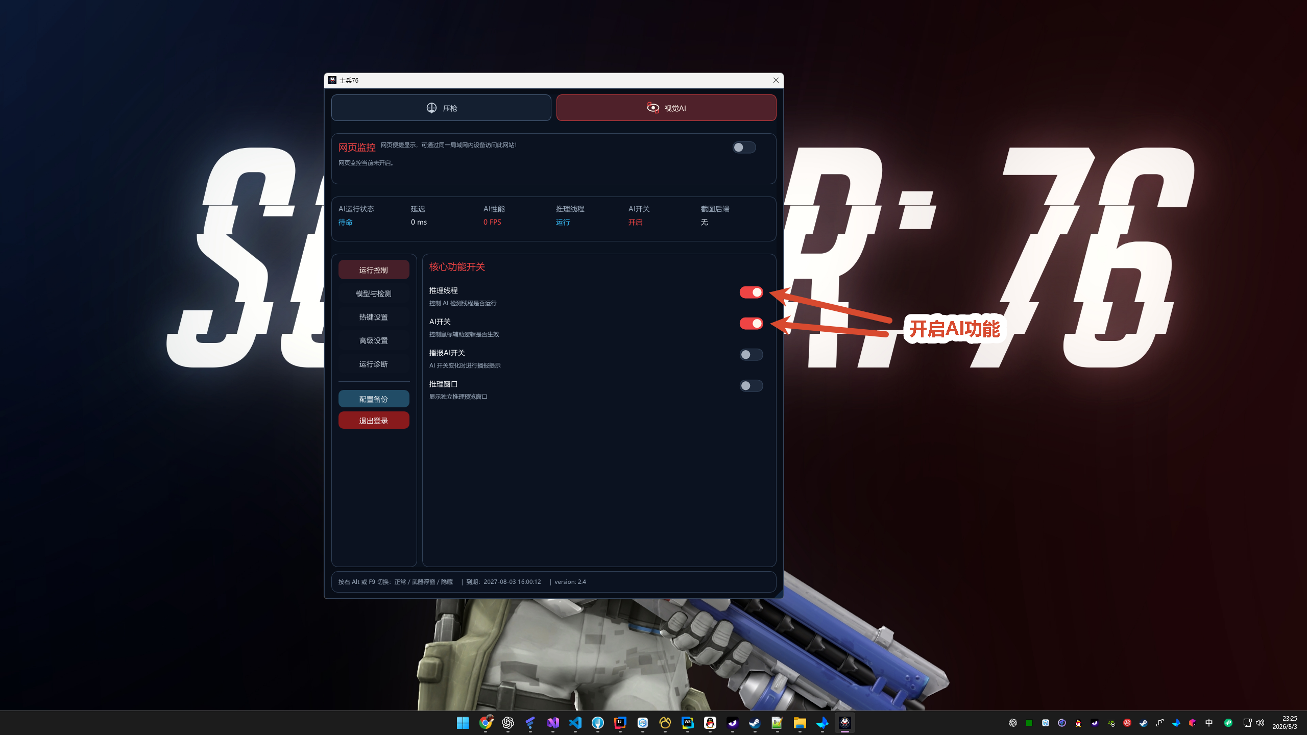Viewport: 1307px width, 735px height.
Task: Open Navicat from the taskbar
Action: (x=665, y=723)
